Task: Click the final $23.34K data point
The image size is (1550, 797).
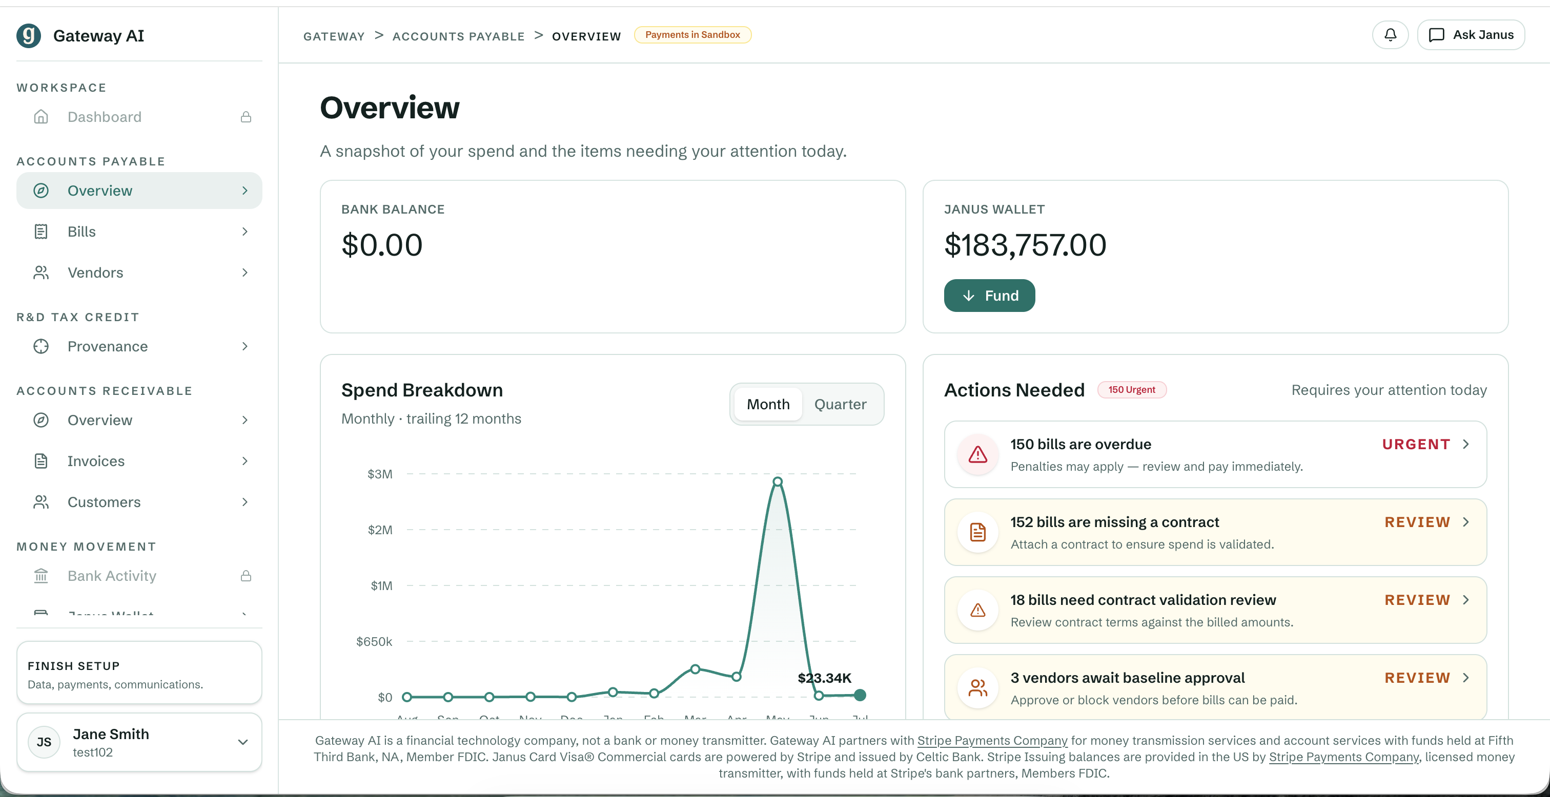Action: click(x=861, y=696)
